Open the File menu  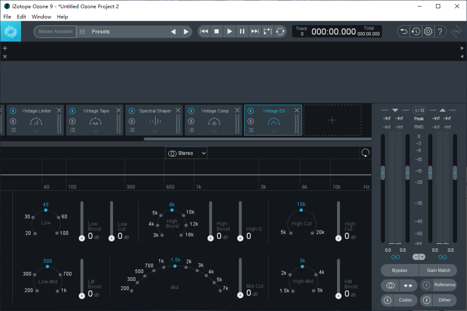click(7, 17)
